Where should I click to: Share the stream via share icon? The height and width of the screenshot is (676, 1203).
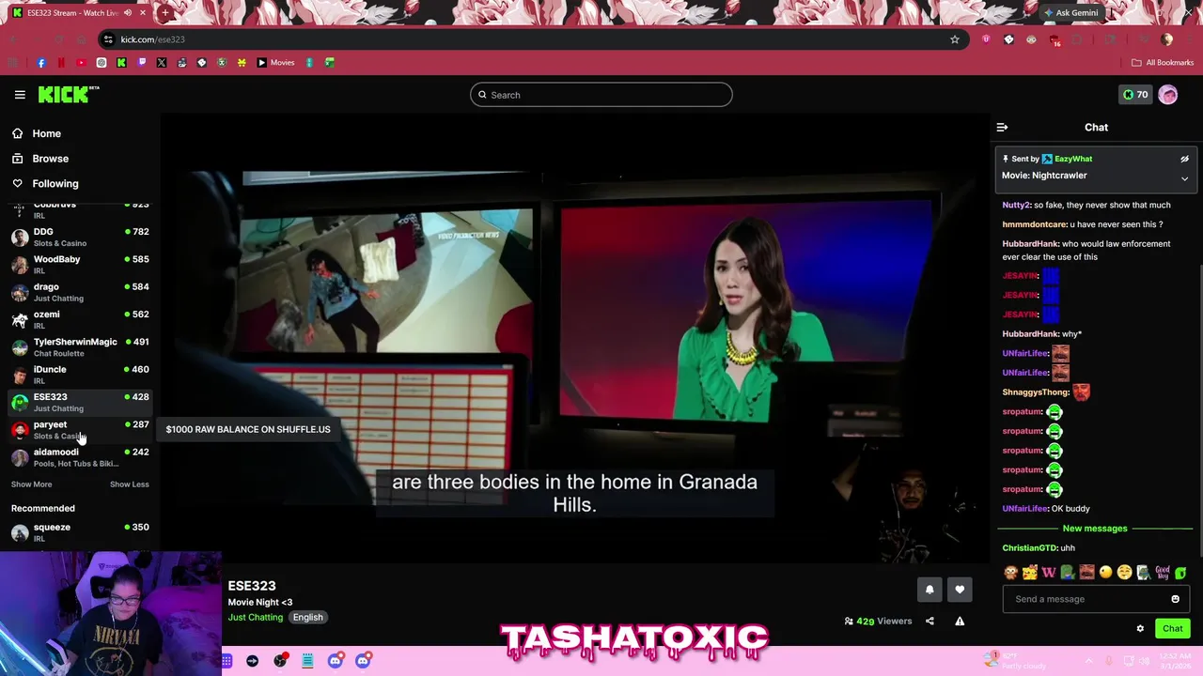(930, 621)
